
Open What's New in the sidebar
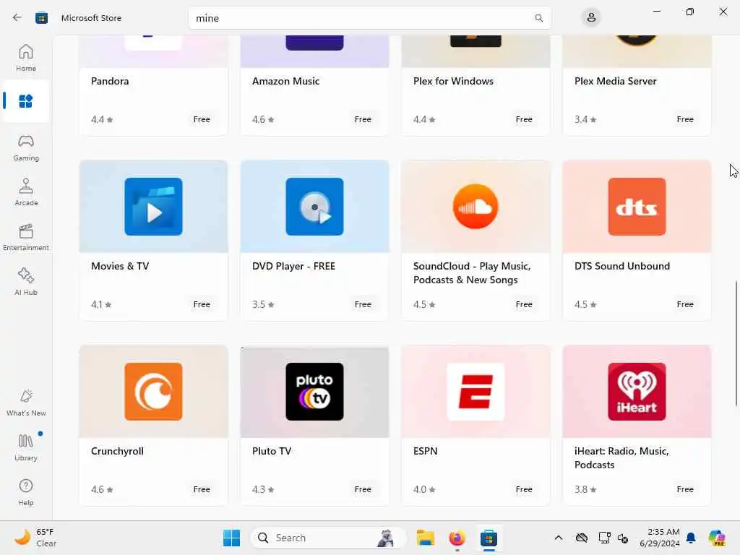click(25, 403)
